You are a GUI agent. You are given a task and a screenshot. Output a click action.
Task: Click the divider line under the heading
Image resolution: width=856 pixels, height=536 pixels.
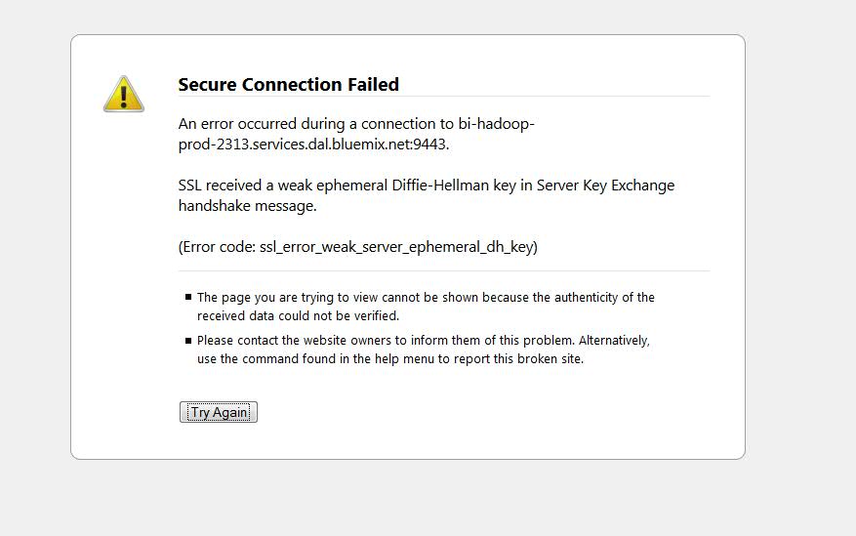(443, 97)
